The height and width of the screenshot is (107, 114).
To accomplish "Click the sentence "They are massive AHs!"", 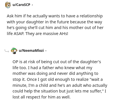I will coord(47,34).
